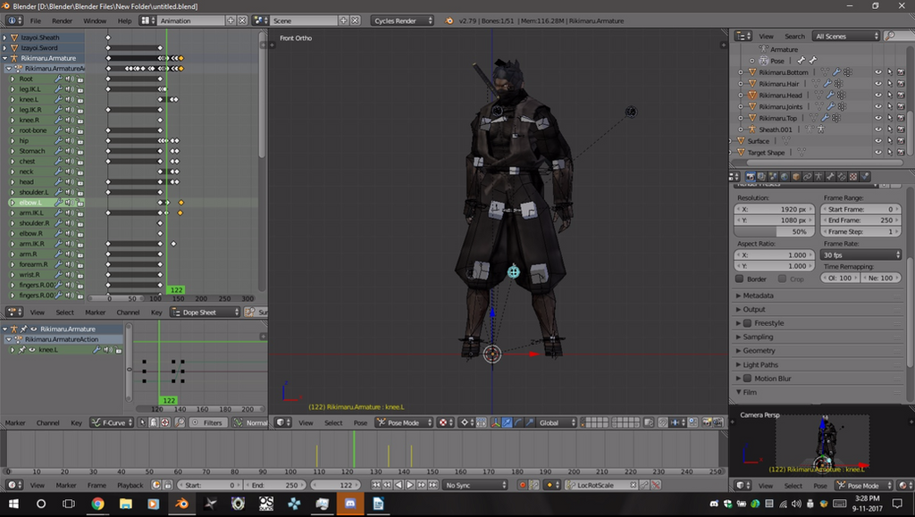Enable the Motion Blur checkbox
915x517 pixels.
[x=747, y=379]
